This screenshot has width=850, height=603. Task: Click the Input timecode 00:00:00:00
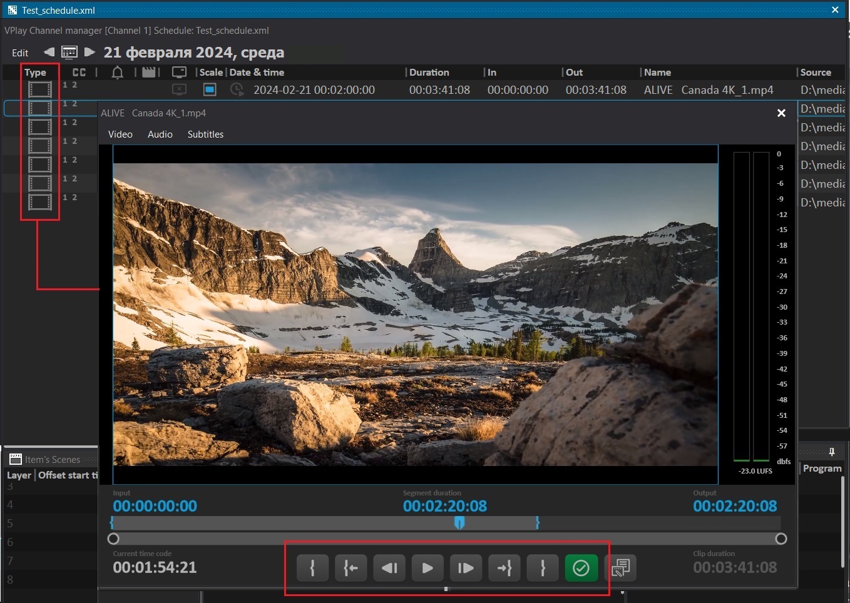point(155,506)
